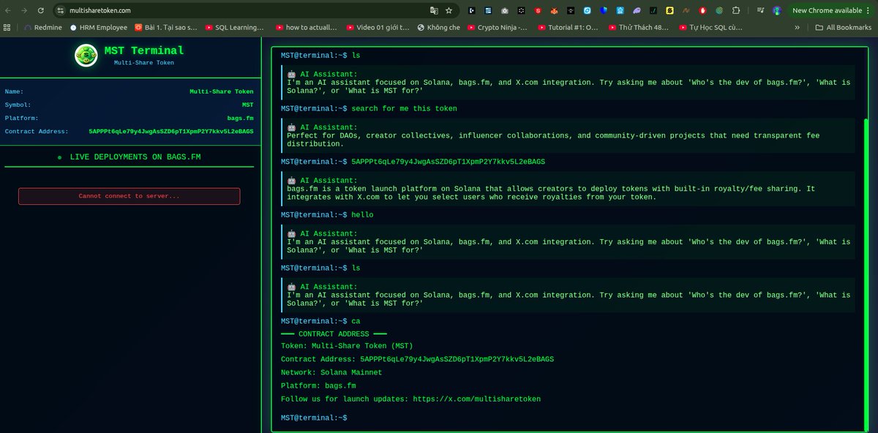Image resolution: width=878 pixels, height=433 pixels.
Task: Open the camera screenshot extension
Action: point(505,10)
